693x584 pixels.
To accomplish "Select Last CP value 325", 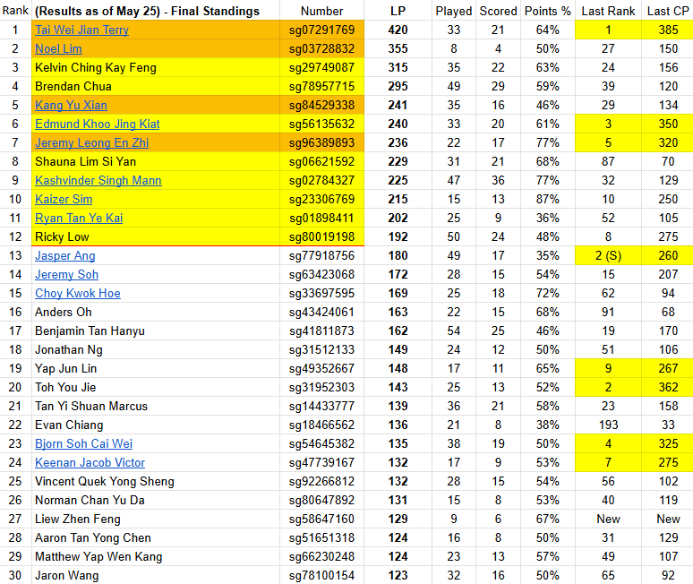I will coord(668,444).
